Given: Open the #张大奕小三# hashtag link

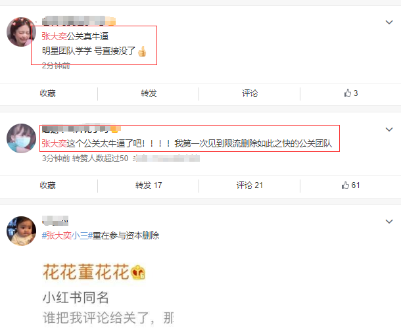Looking at the screenshot, I should (67, 235).
